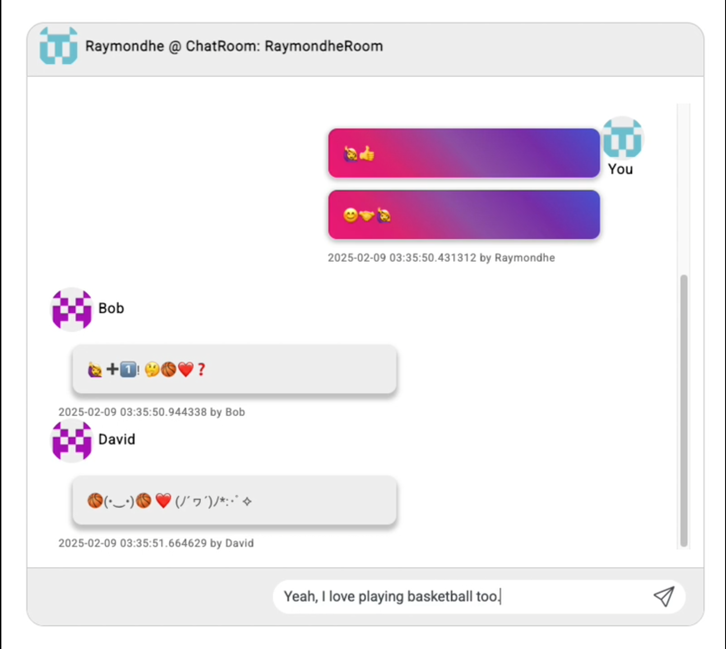This screenshot has height=649, width=726.
Task: Click the handshake emoji in your second message
Action: tap(366, 216)
